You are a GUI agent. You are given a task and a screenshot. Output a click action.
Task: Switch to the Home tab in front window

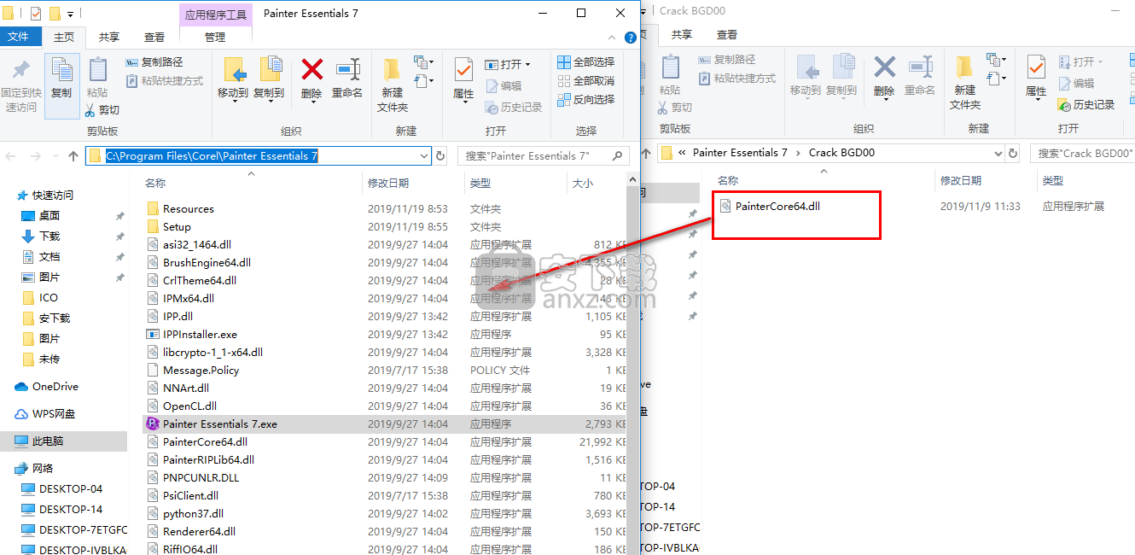(x=64, y=37)
